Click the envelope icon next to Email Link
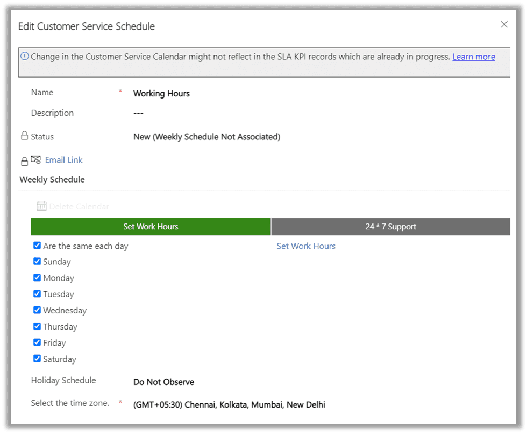 (x=35, y=159)
